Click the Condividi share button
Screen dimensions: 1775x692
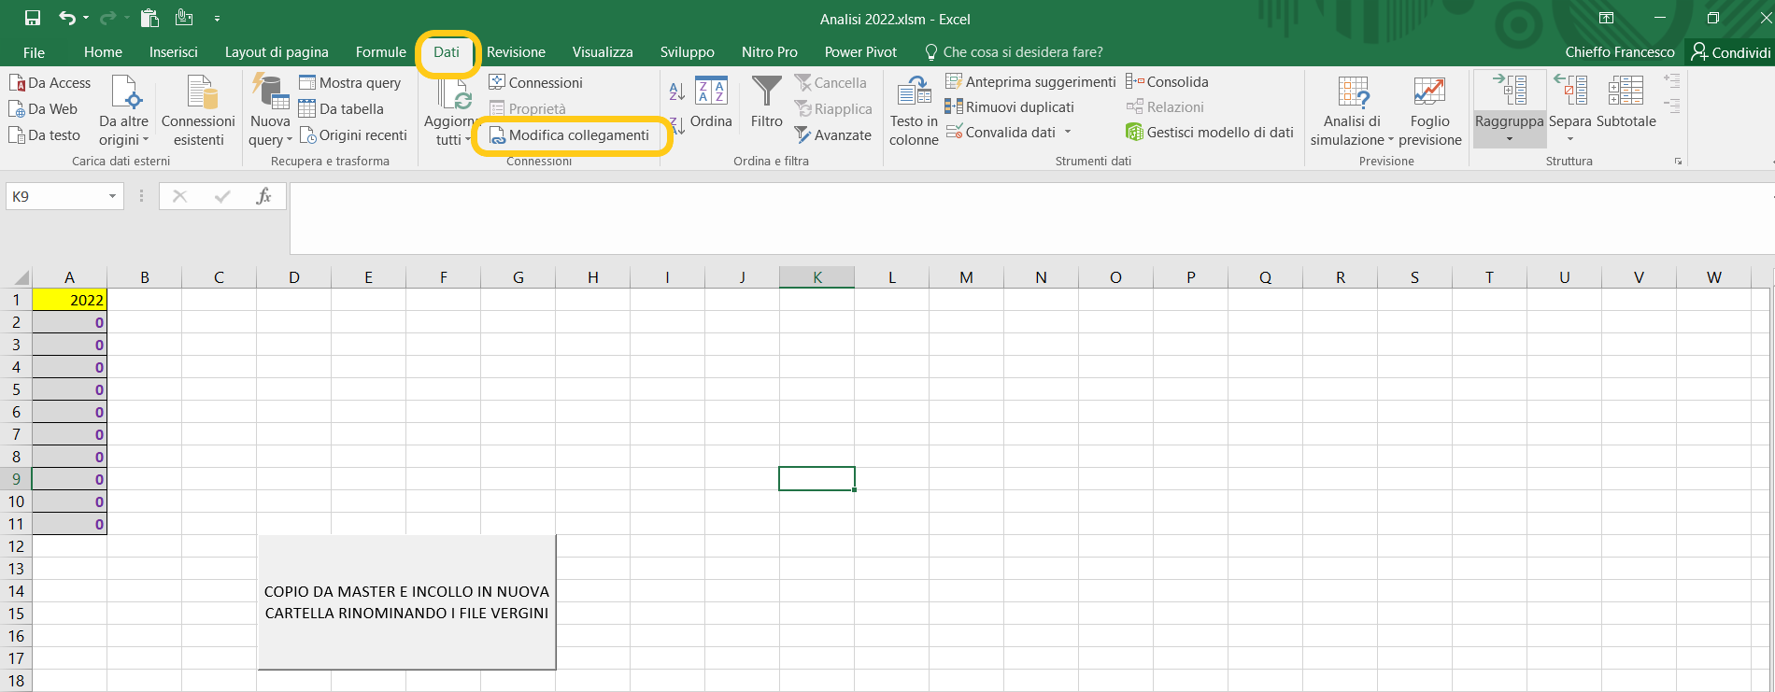(x=1730, y=52)
